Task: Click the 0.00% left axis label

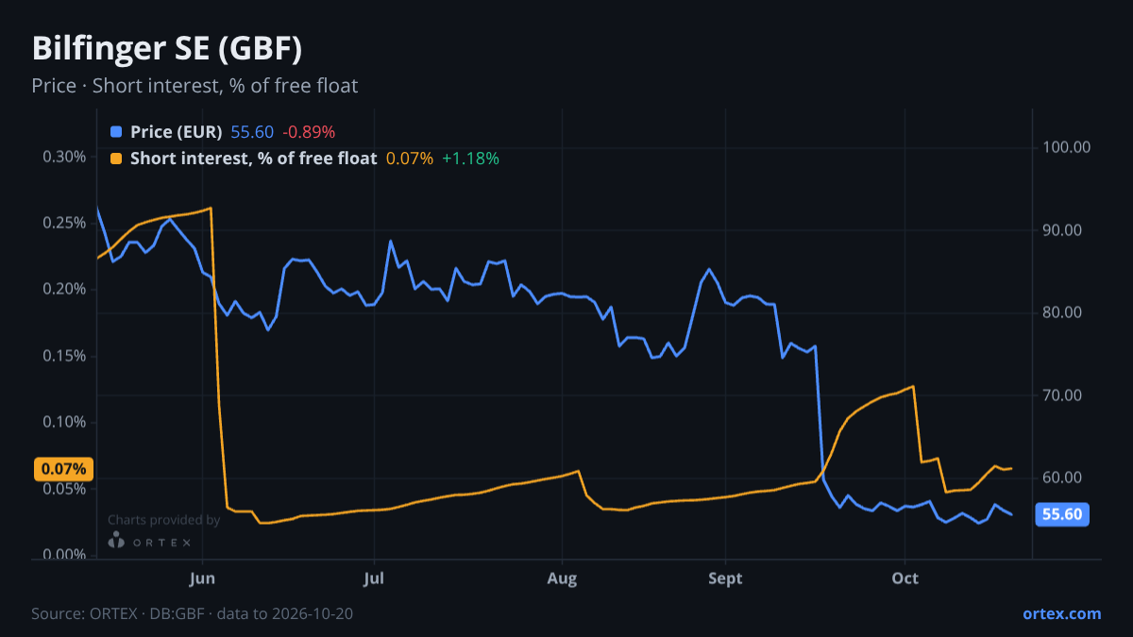Action: [x=65, y=555]
